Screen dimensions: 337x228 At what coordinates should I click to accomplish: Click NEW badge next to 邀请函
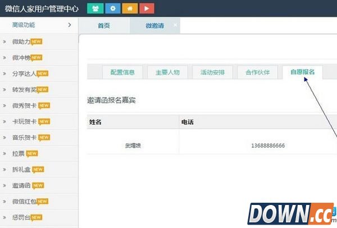tap(38, 185)
